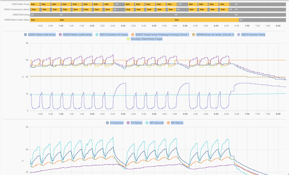
Task: Hide the CV-Retour series
Action: tap(134, 123)
